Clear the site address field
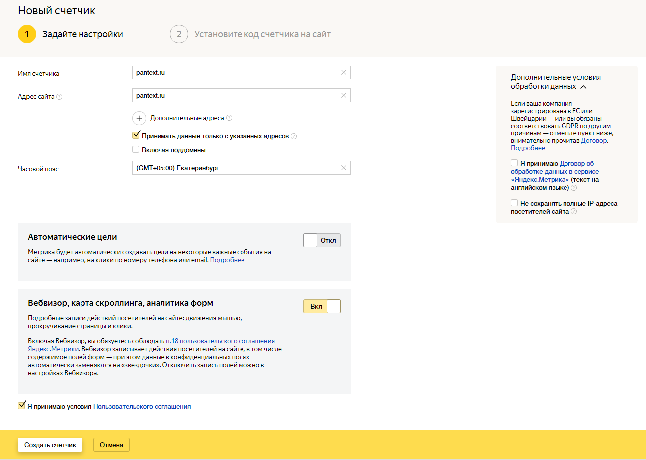This screenshot has width=646, height=460. pyautogui.click(x=344, y=95)
